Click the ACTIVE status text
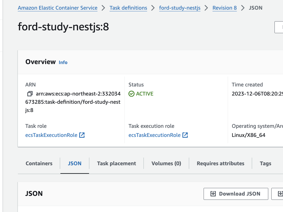This screenshot has height=212, width=283. tap(145, 94)
